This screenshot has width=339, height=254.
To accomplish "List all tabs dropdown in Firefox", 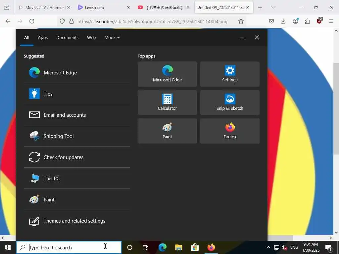I will (x=273, y=8).
